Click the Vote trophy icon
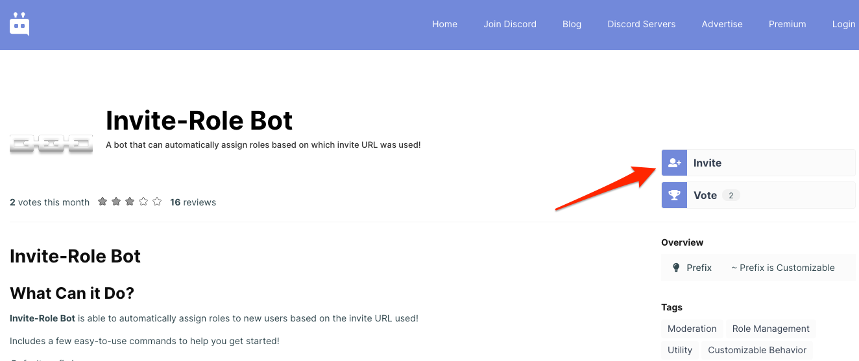Screen dimensions: 859x361 [674, 195]
